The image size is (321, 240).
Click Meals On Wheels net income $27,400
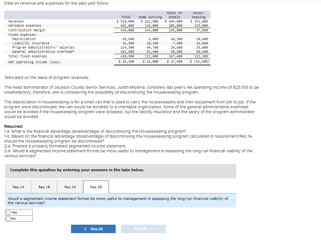[x=175, y=61]
